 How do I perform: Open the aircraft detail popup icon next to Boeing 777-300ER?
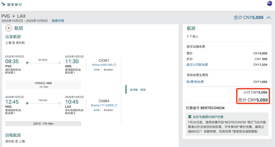pyautogui.click(x=115, y=105)
